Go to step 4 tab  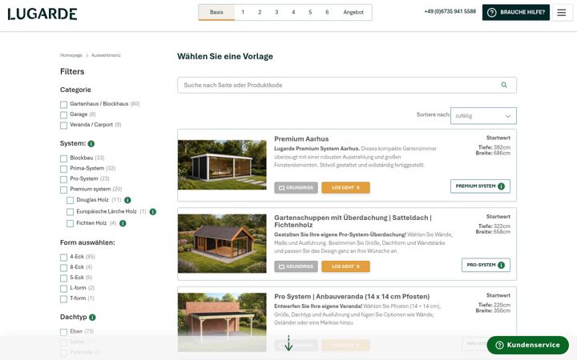(293, 12)
